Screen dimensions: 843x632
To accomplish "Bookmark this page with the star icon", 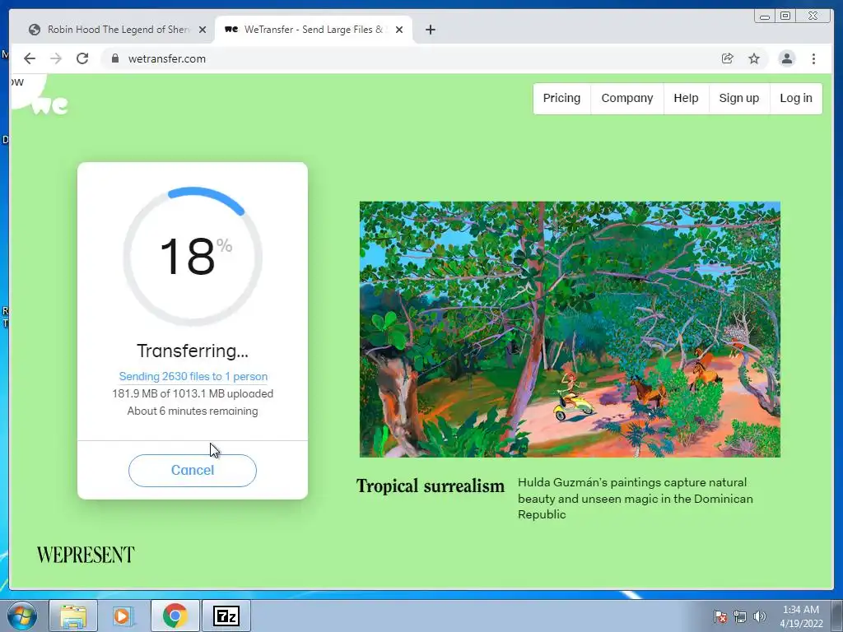I will pos(754,58).
